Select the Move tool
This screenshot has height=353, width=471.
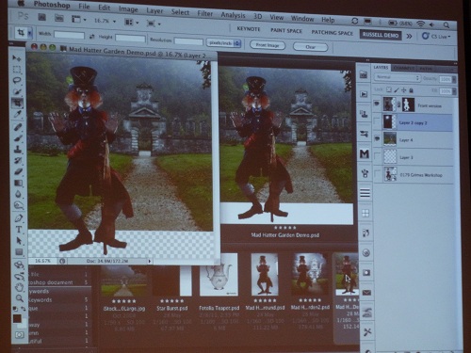pyautogui.click(x=16, y=58)
